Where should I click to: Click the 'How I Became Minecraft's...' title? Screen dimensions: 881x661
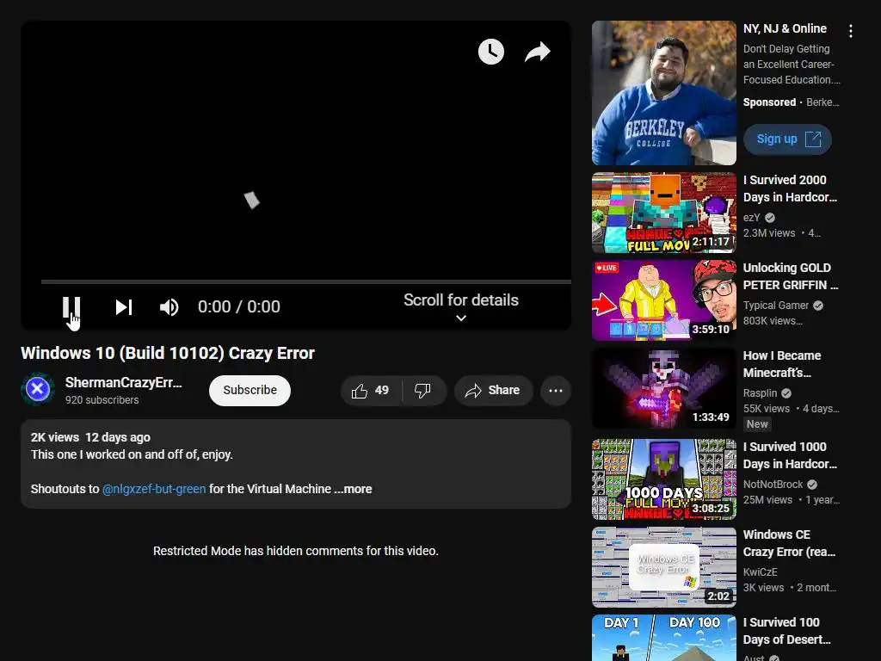782,364
